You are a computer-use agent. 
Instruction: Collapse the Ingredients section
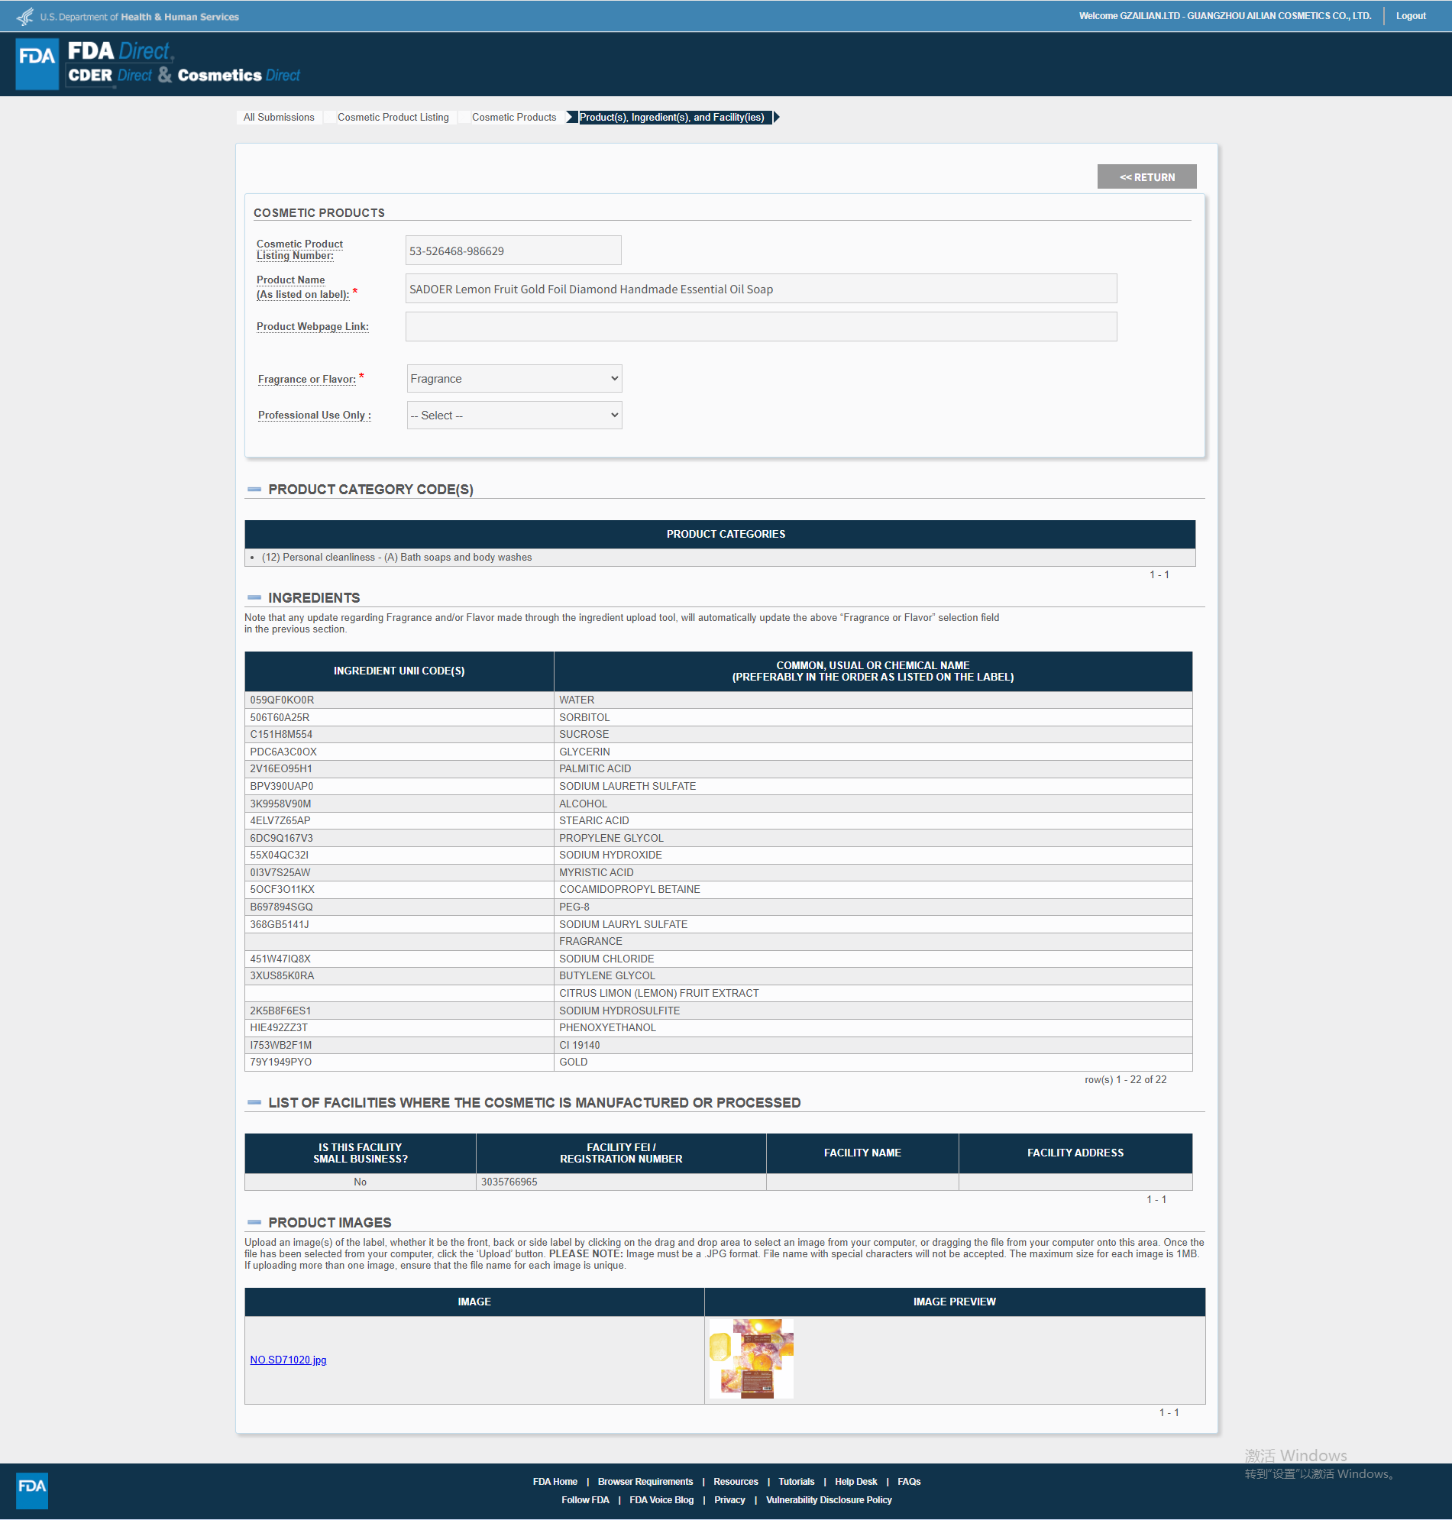(254, 597)
